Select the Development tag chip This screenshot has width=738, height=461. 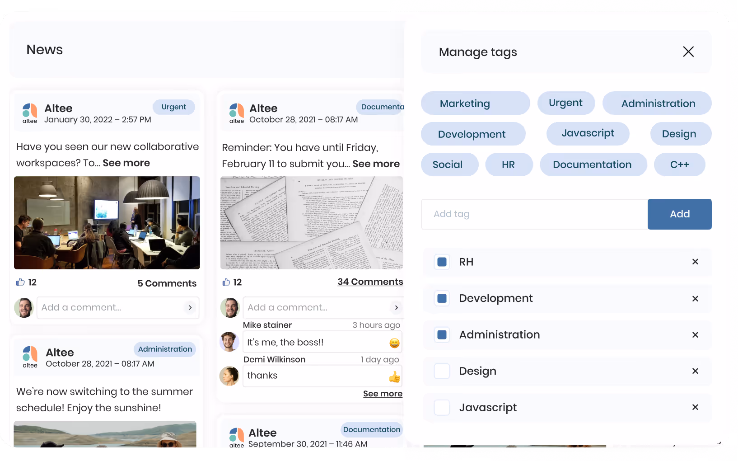click(473, 134)
